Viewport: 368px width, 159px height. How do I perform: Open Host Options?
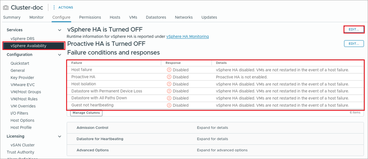pyautogui.click(x=22, y=120)
